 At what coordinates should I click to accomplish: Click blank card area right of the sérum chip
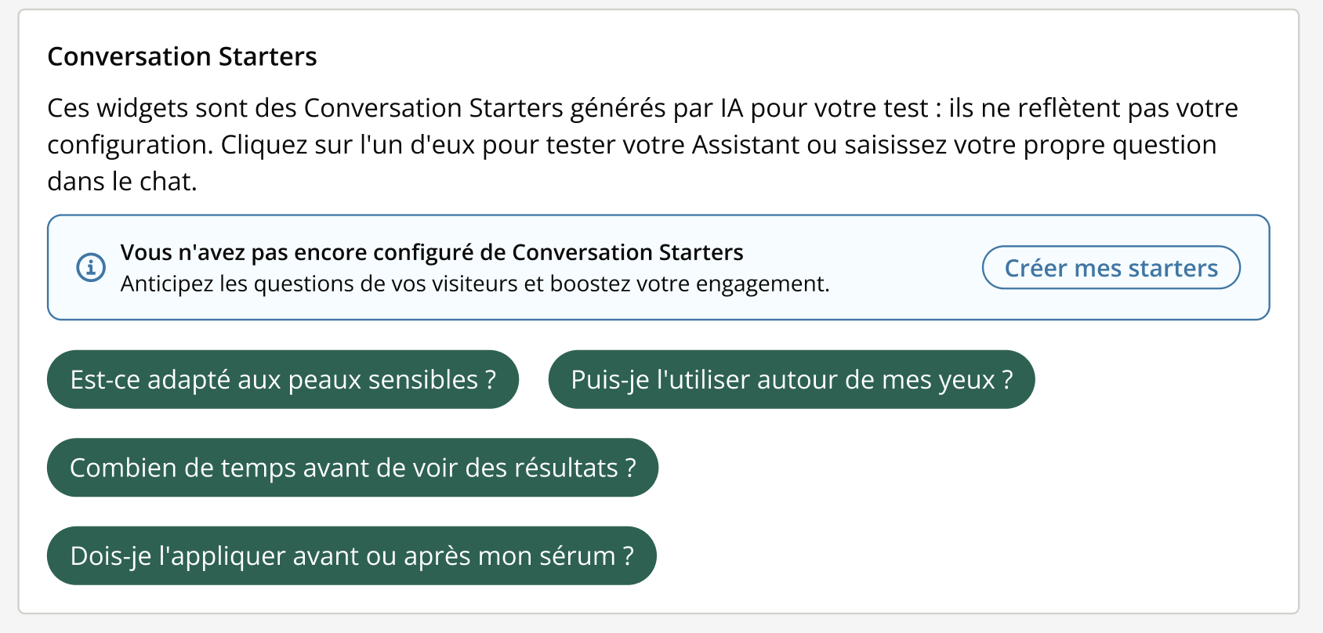[941, 556]
